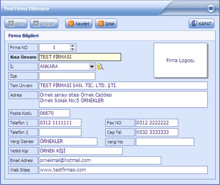Click the KAPAT door icon button
The height and width of the screenshot is (185, 220).
202,23
